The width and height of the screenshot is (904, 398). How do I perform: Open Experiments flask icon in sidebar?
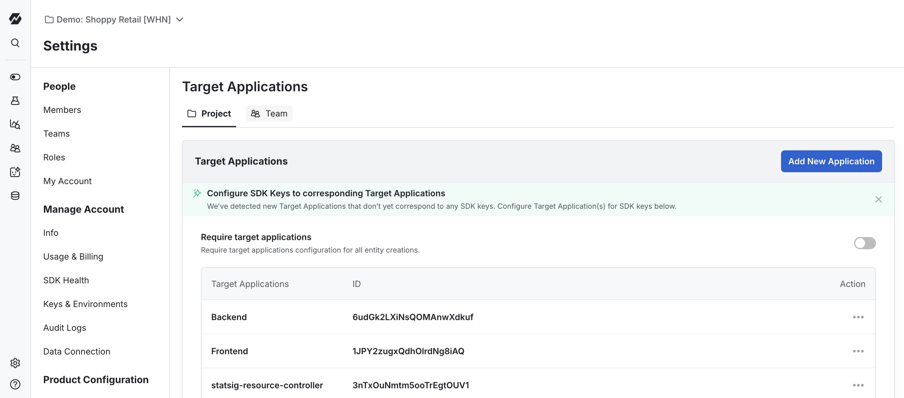tap(15, 101)
